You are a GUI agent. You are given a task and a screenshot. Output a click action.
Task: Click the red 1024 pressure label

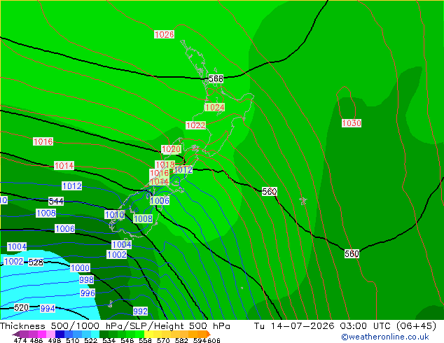point(214,107)
